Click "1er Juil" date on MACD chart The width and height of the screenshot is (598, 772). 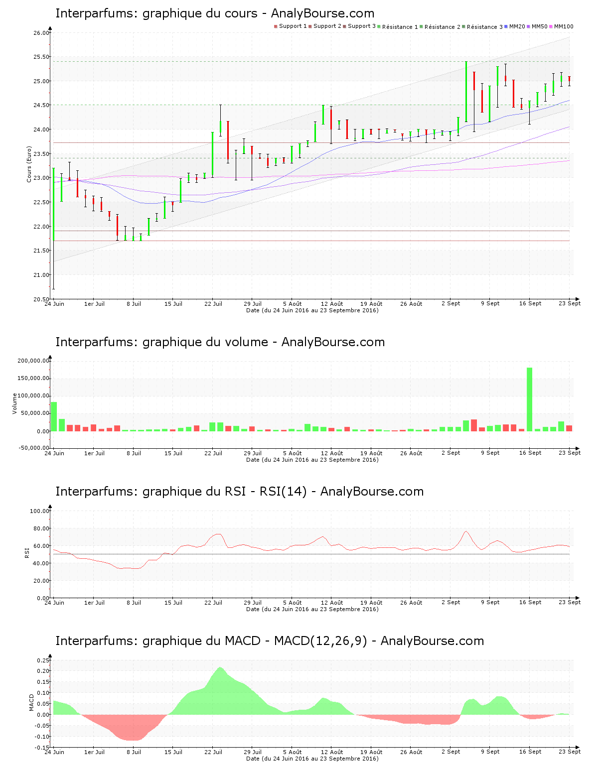(94, 752)
